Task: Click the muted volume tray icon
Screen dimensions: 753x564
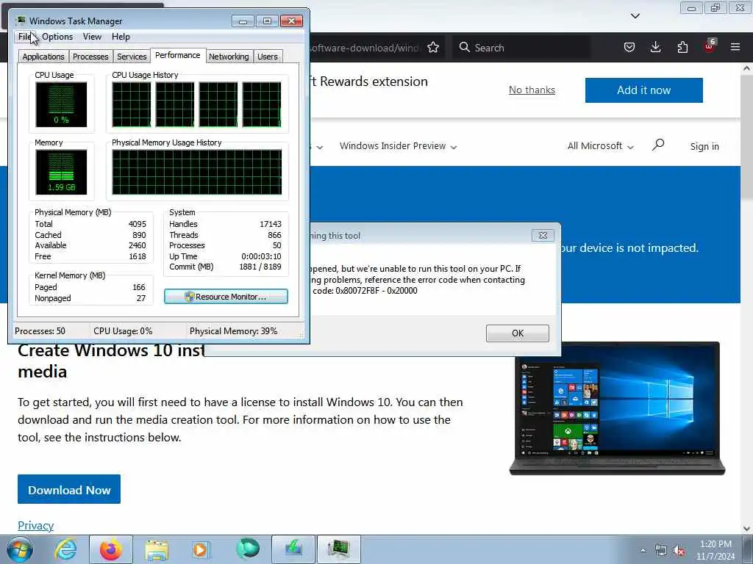Action: [679, 551]
